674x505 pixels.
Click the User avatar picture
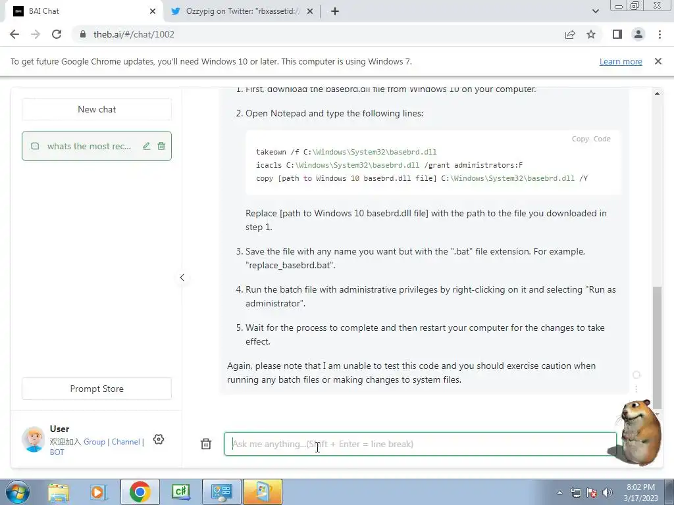pos(33,439)
